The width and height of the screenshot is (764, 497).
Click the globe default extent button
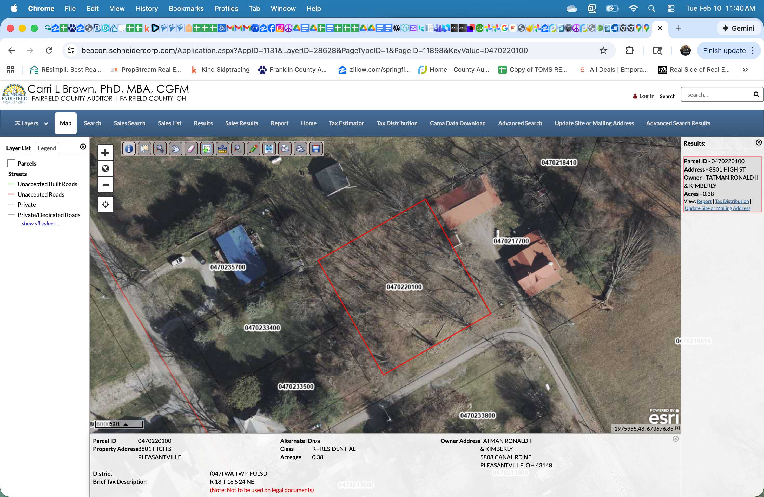105,168
